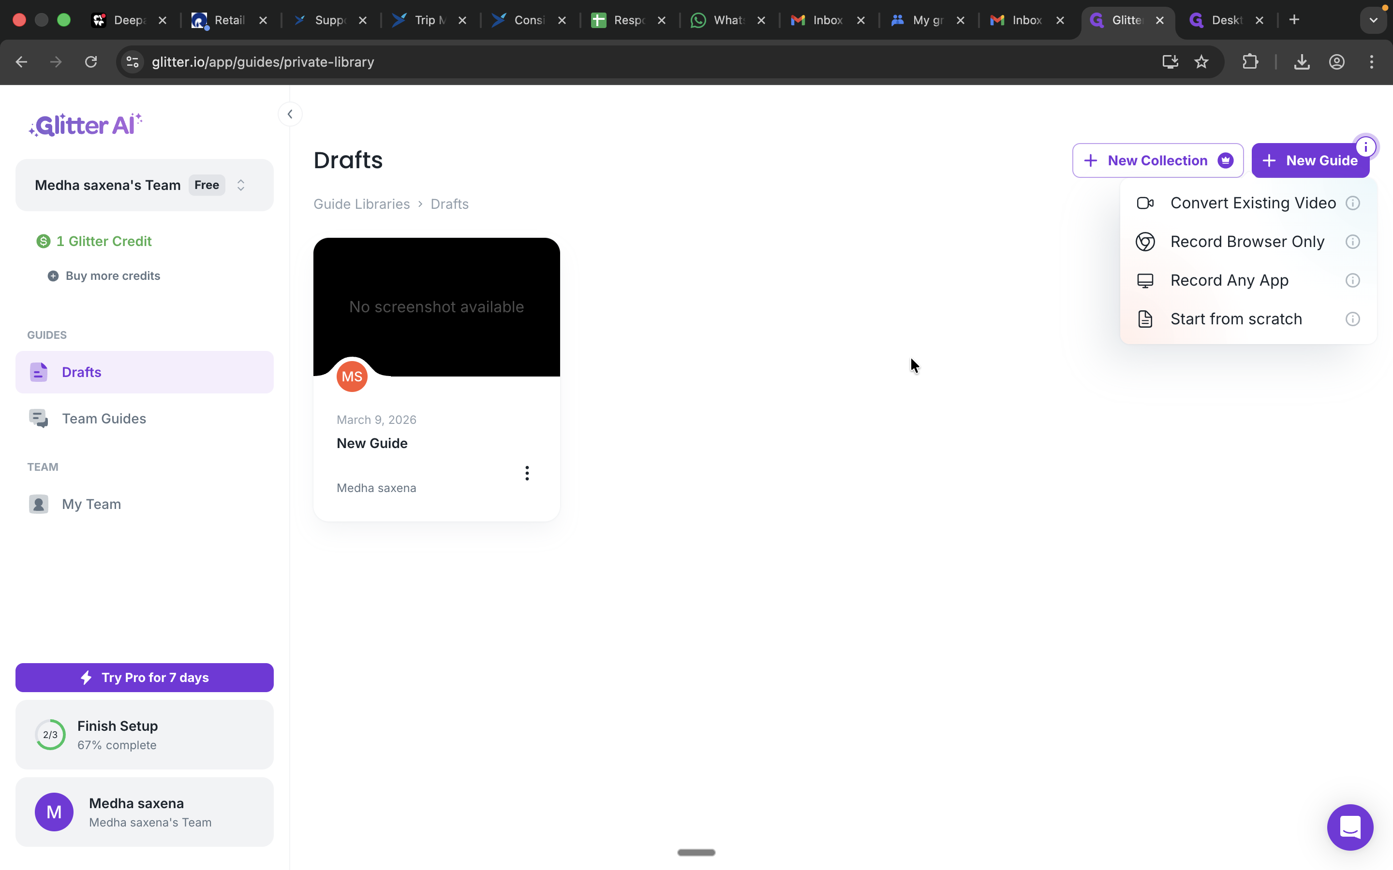Expand the Medha saxena's Team switcher
Screen dimensions: 1393x870
tap(240, 185)
